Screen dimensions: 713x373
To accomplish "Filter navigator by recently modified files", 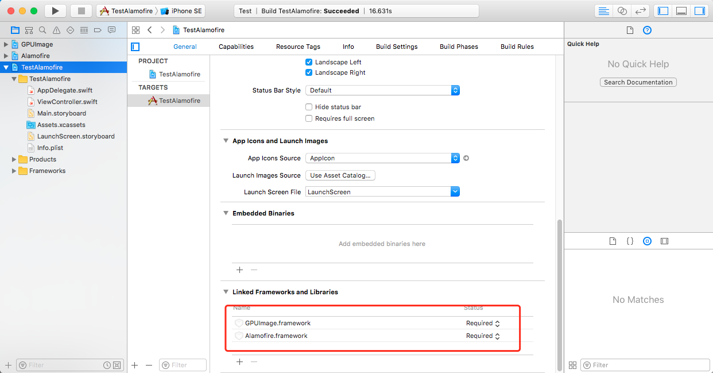I will tap(107, 365).
